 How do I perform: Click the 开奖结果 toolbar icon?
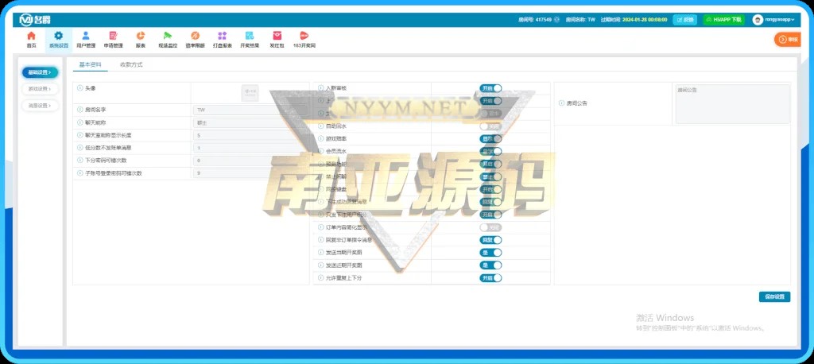(250, 39)
